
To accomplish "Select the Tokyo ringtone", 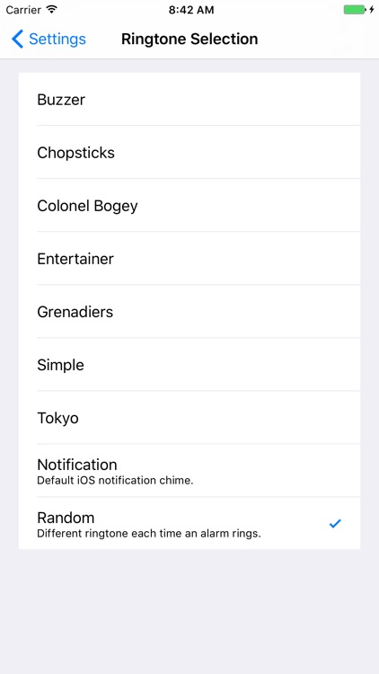I will [189, 417].
